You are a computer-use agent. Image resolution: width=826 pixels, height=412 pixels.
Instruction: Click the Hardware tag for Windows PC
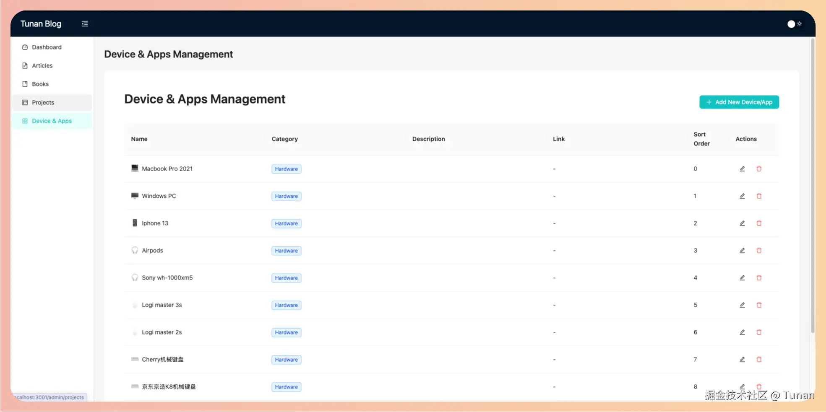[x=287, y=196]
